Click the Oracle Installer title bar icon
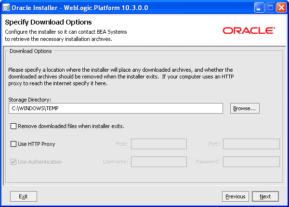This screenshot has height=207, width=289. pyautogui.click(x=6, y=8)
